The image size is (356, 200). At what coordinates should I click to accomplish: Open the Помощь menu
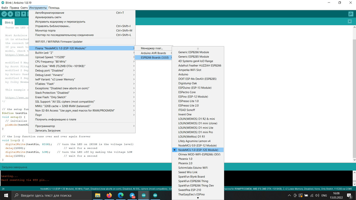click(x=54, y=7)
